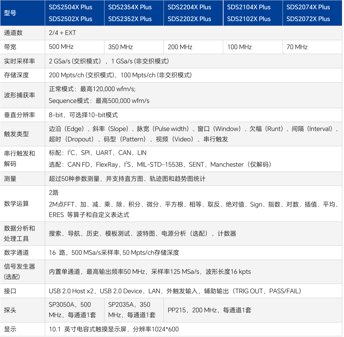Select the SDS2104X Plus model header

[x=249, y=7]
